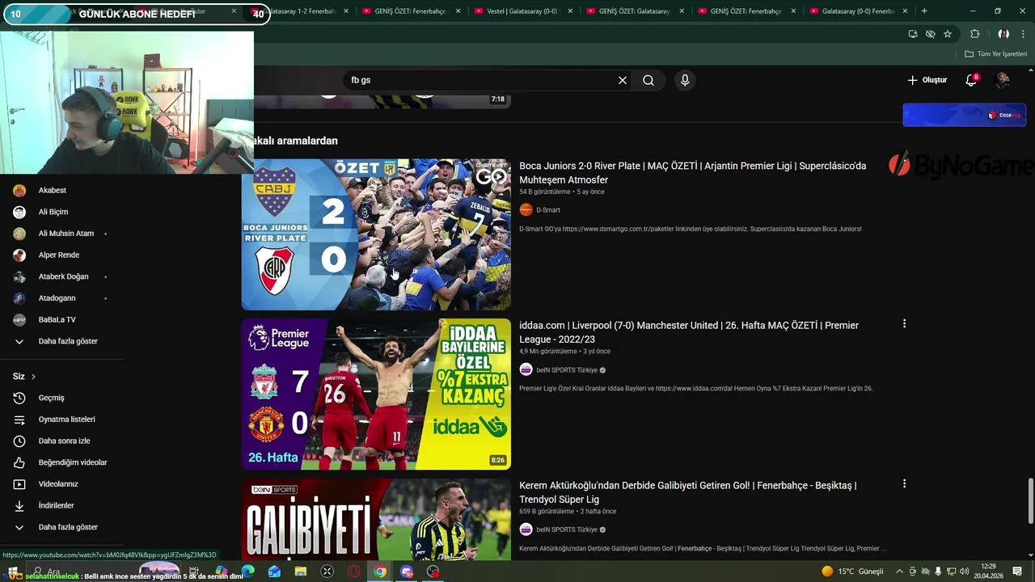
Task: Click the install app icon in address bar
Action: [913, 34]
